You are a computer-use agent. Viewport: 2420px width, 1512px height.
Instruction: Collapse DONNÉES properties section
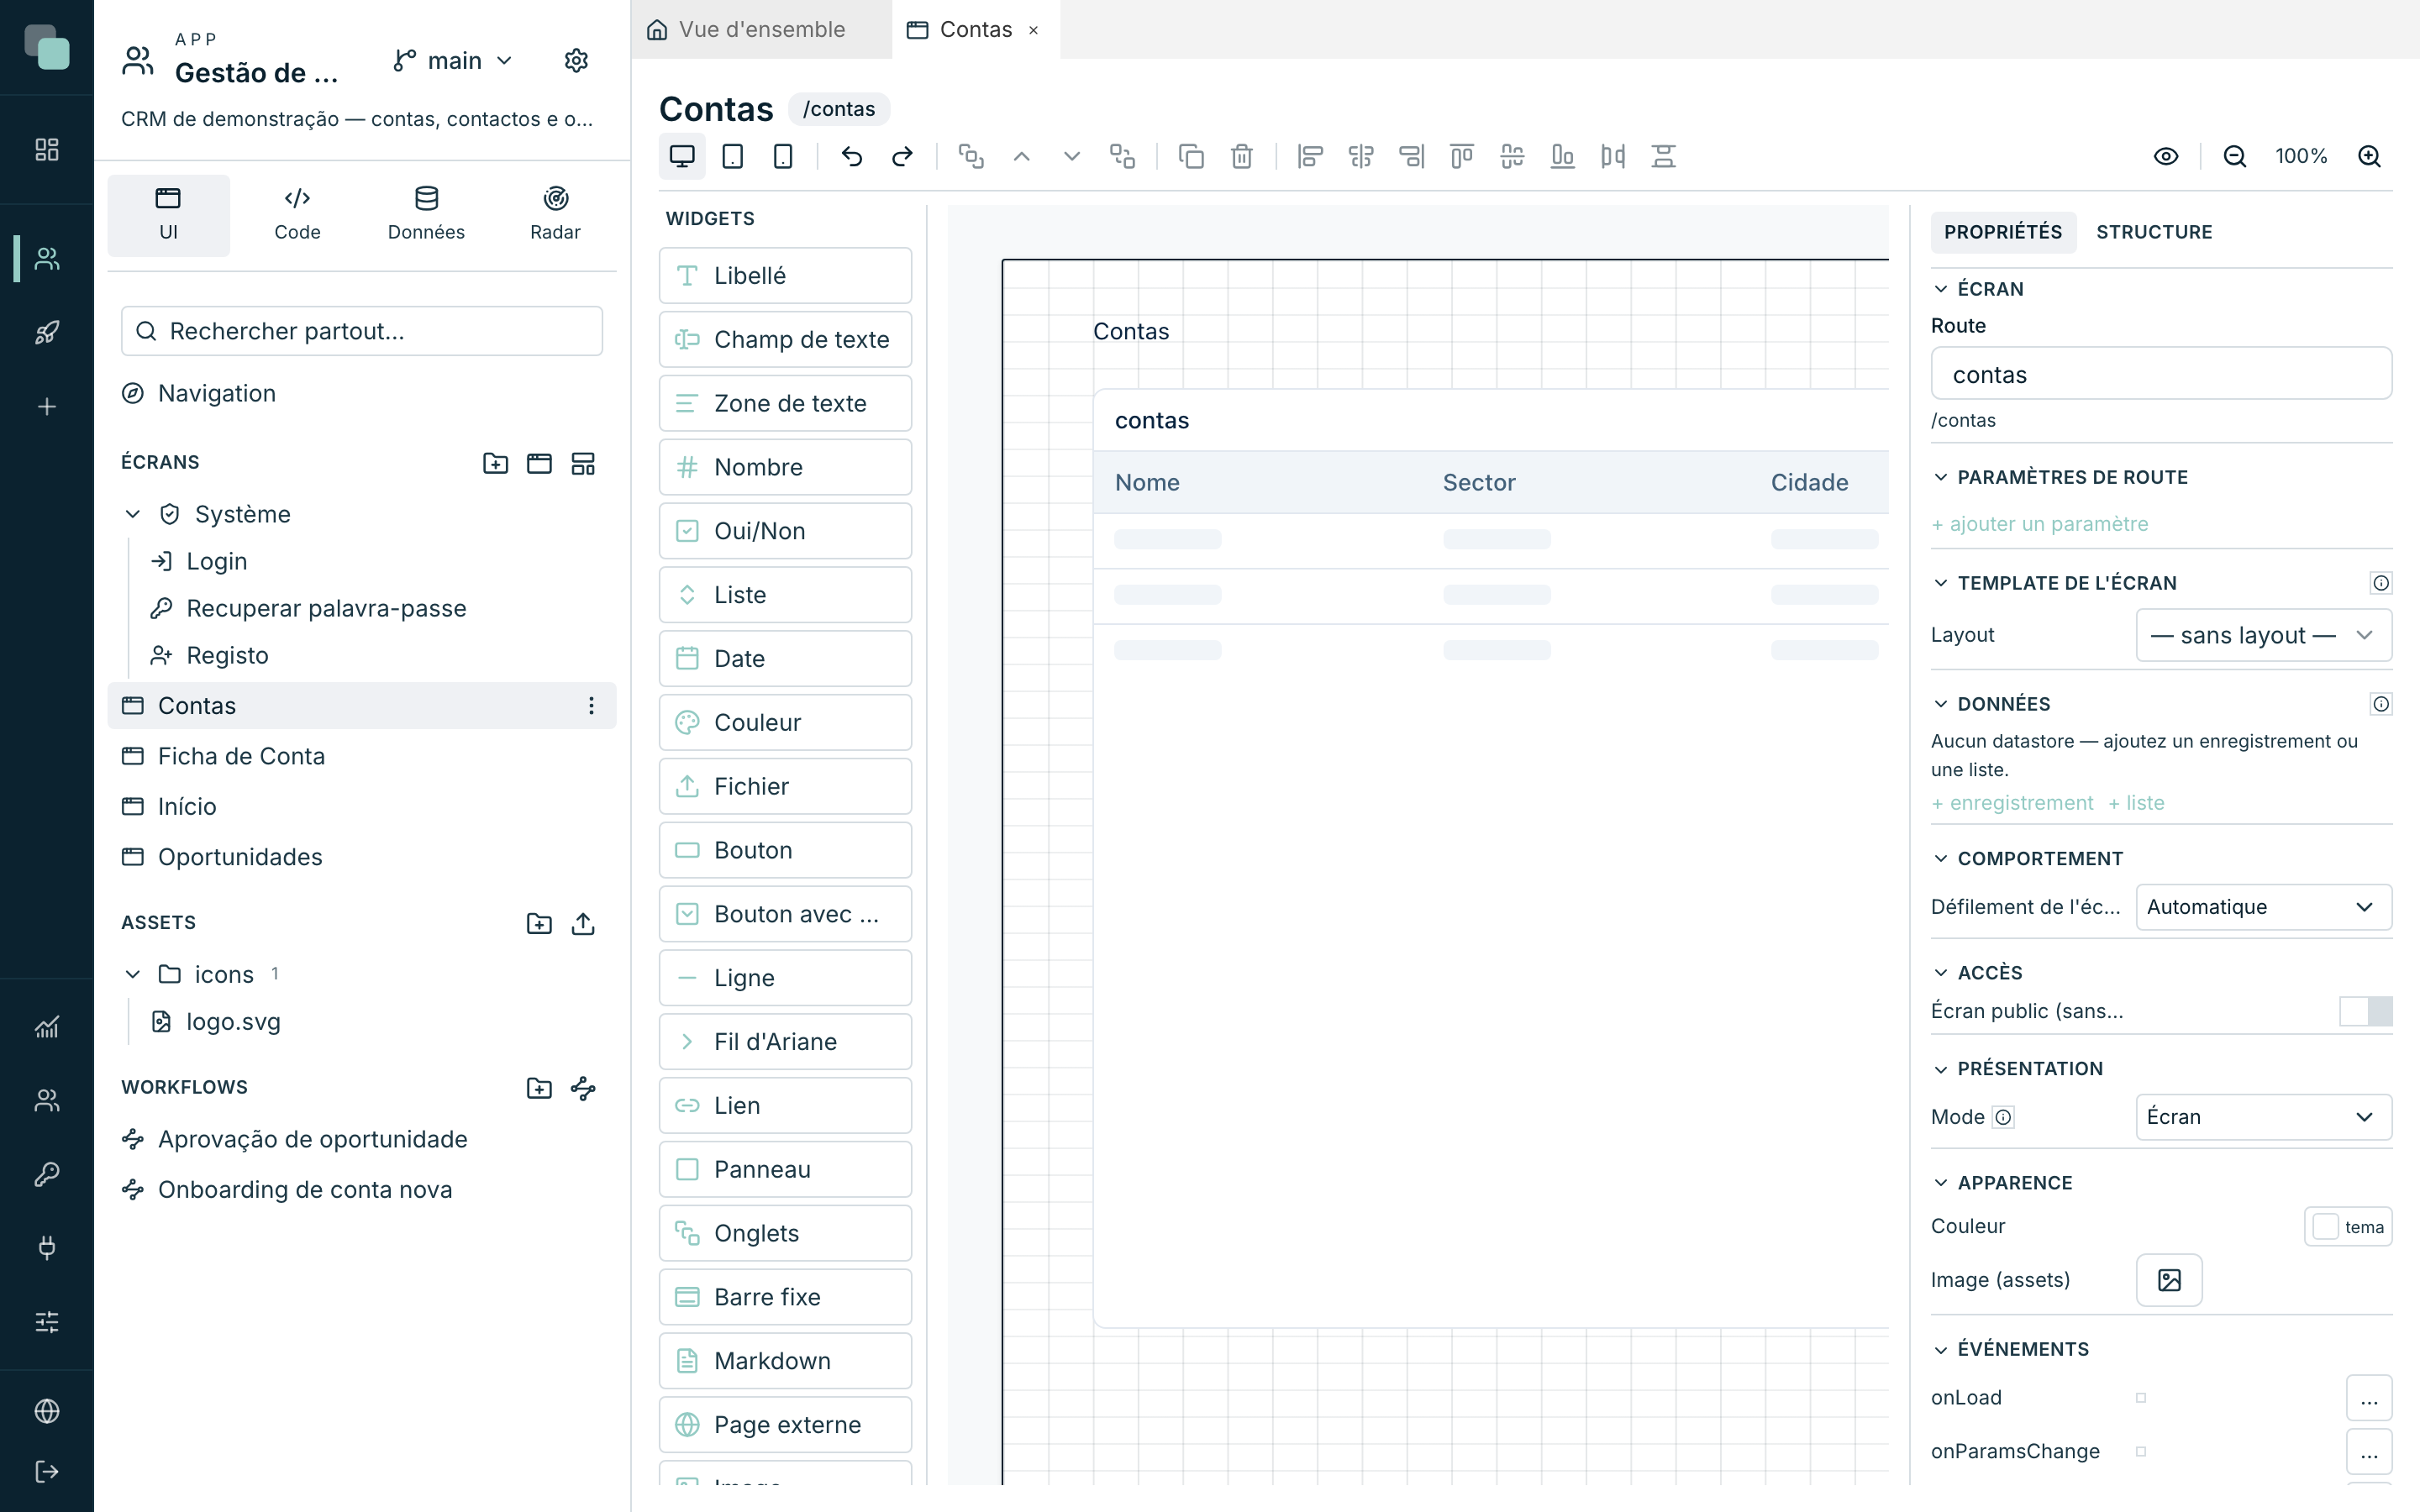1941,704
